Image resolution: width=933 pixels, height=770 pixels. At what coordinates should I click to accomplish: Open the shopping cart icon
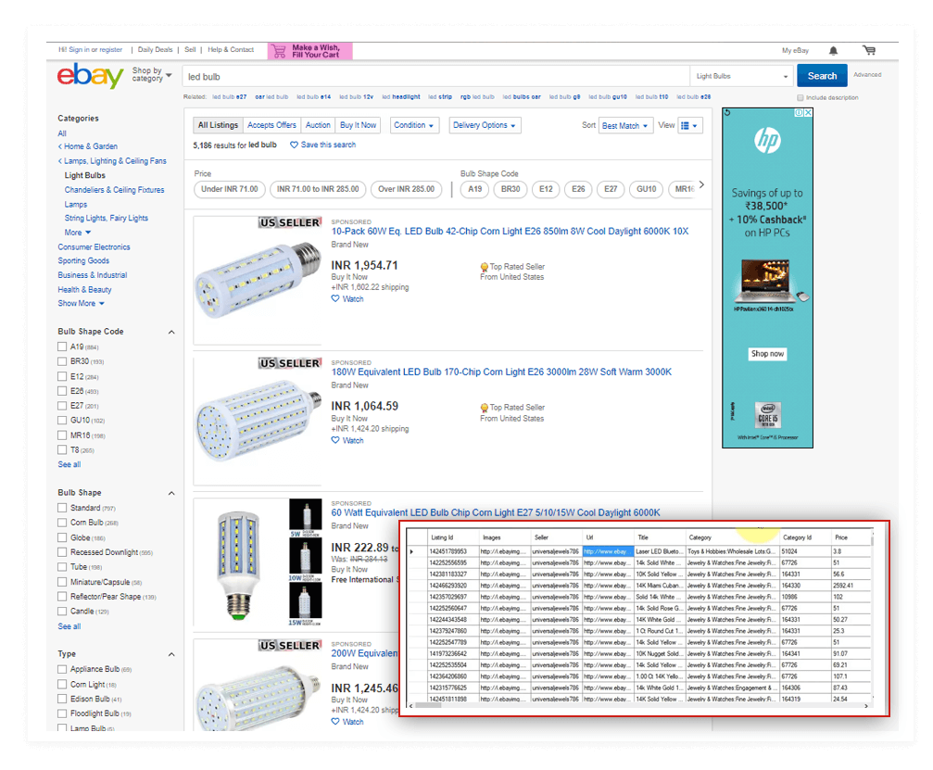point(868,49)
